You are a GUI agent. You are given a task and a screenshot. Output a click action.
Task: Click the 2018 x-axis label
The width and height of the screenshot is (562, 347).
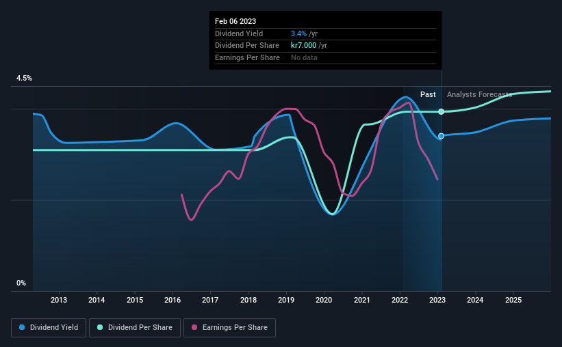click(248, 300)
